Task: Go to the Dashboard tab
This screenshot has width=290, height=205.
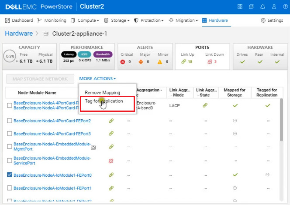Action: coord(19,20)
